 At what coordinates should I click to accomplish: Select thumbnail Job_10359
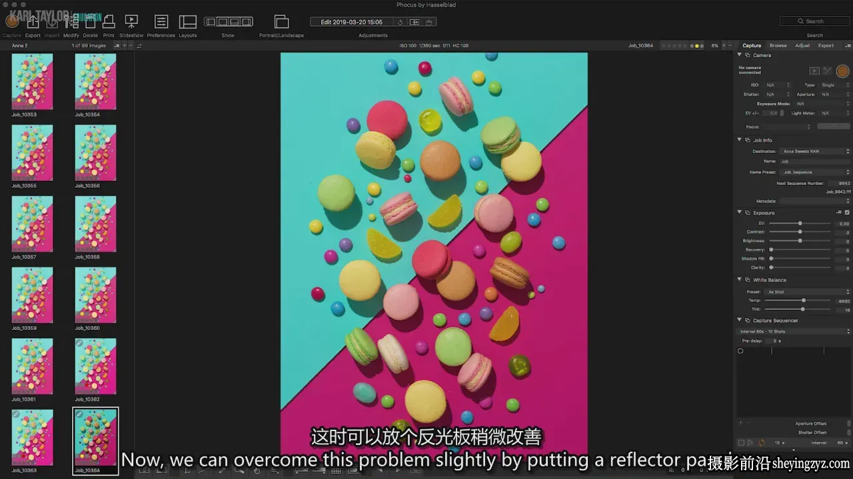32,295
